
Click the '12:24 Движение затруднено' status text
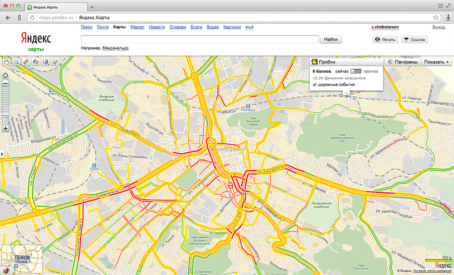(x=339, y=78)
